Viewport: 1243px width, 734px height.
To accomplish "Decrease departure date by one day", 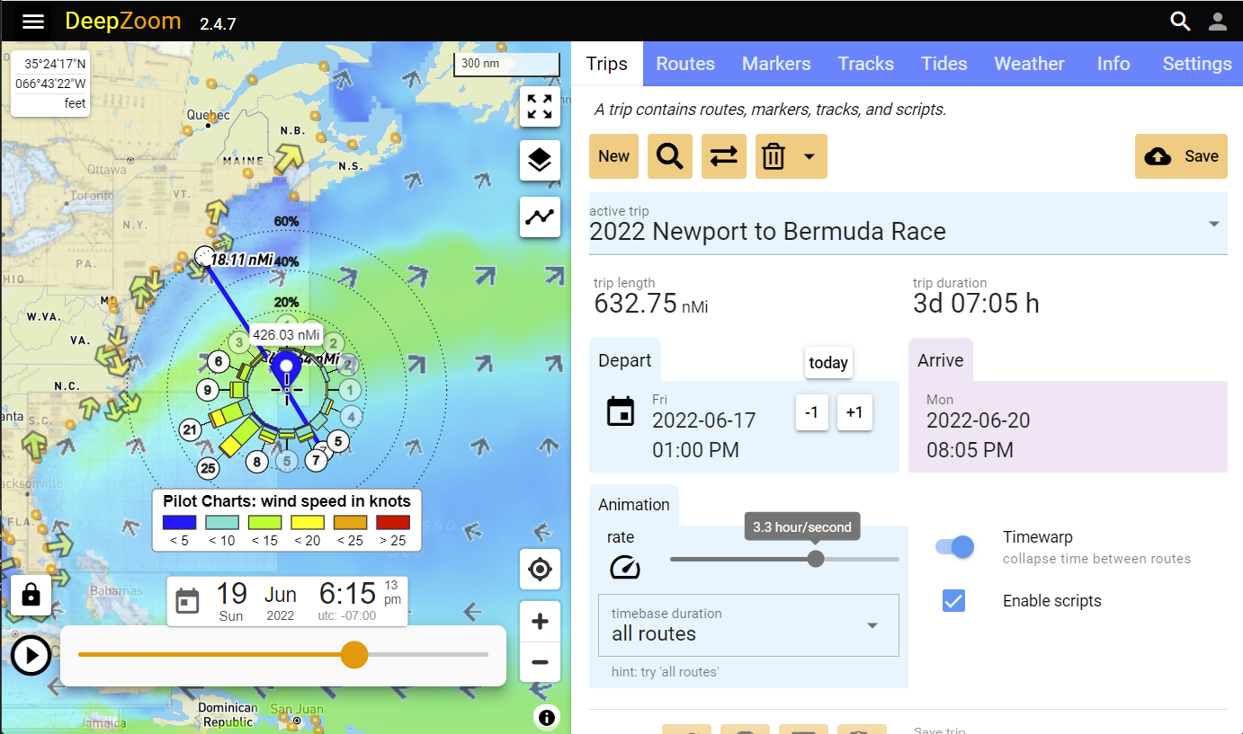I will coord(812,412).
